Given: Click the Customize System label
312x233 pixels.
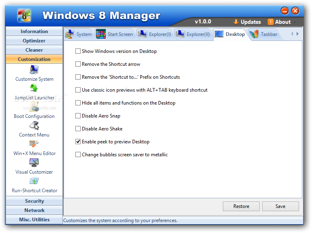Looking at the screenshot, I should pos(34,79).
